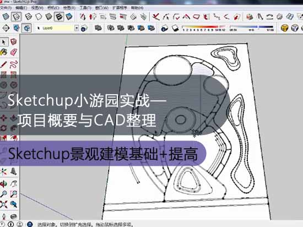Viewport: 303px width, 227px height.
Task: Open the 相机(C) menu
Action: 53,8
